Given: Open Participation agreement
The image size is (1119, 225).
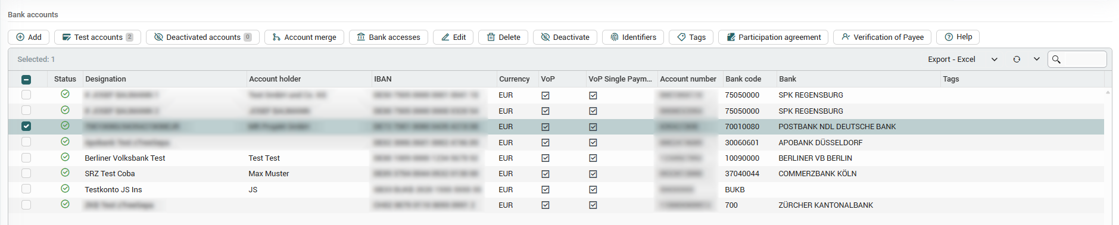Looking at the screenshot, I should 773,37.
